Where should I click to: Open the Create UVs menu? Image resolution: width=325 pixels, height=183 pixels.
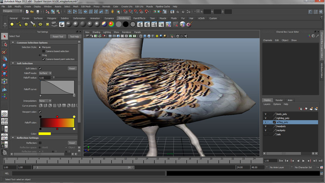click(126, 7)
